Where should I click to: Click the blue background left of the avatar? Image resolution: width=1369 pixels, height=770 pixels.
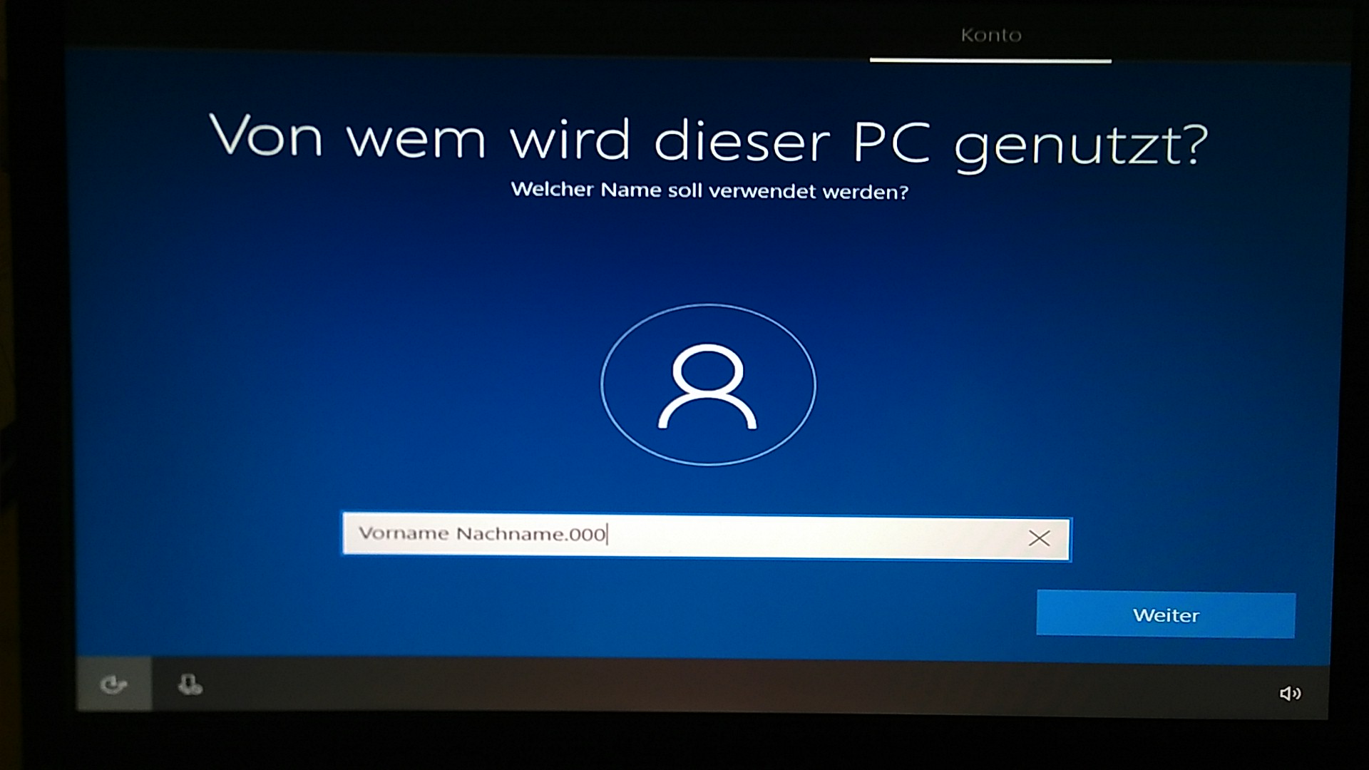click(x=357, y=385)
